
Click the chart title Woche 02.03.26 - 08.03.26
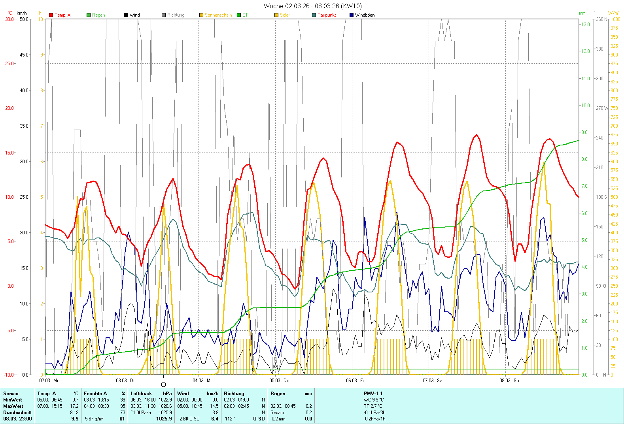tap(312, 6)
